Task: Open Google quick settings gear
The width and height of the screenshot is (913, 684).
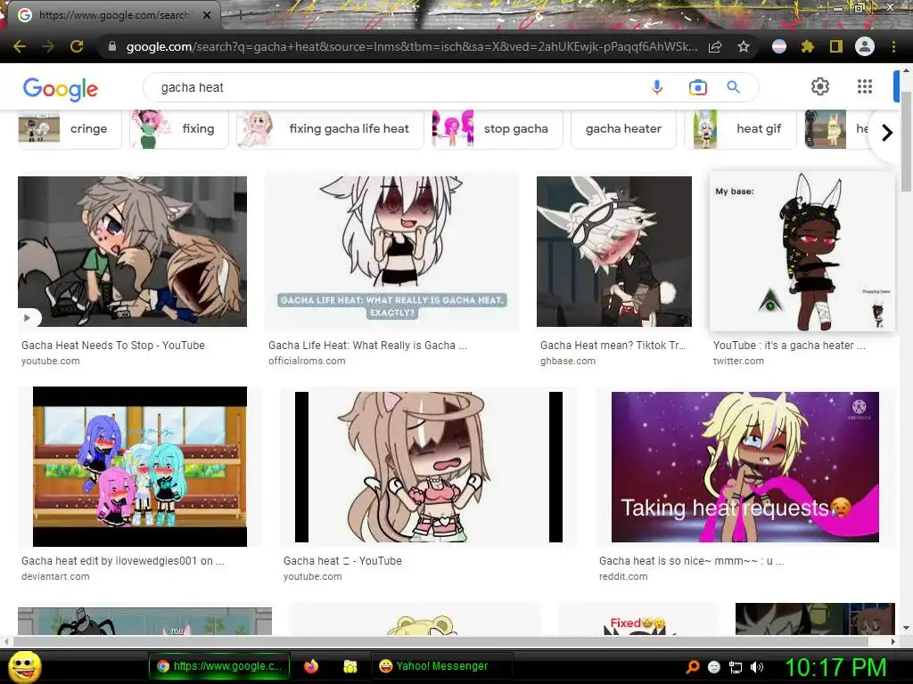Action: pyautogui.click(x=820, y=86)
